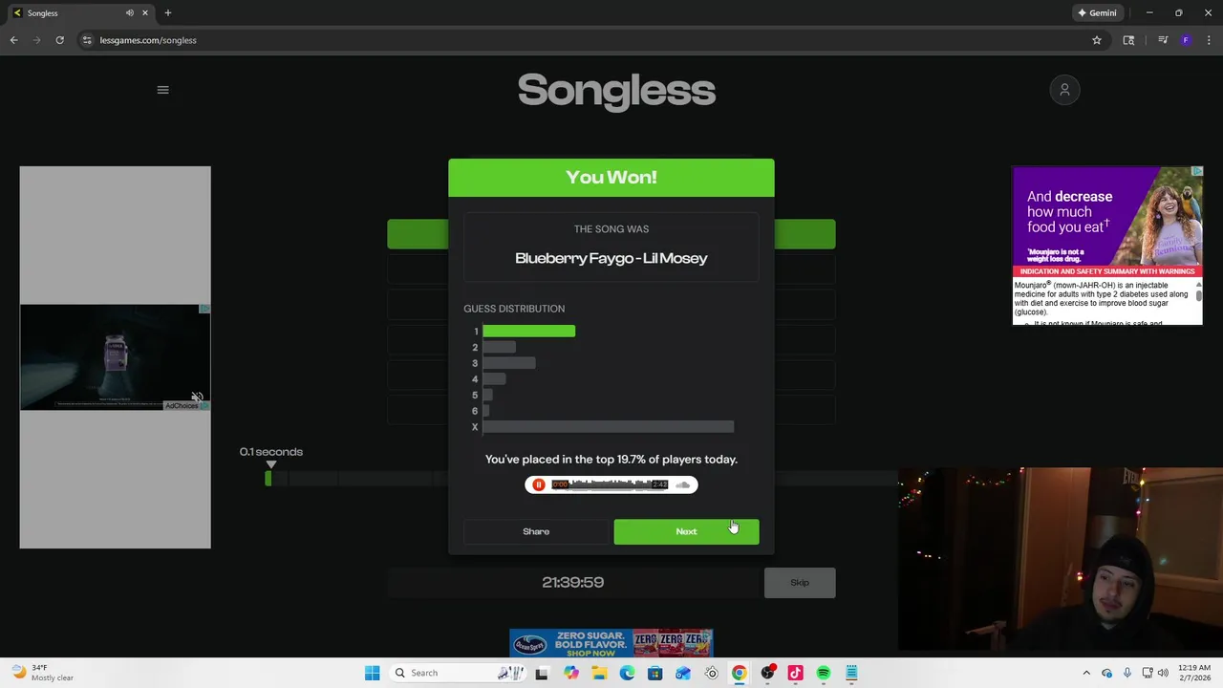
Task: Click the microphone tray icon
Action: click(1127, 673)
